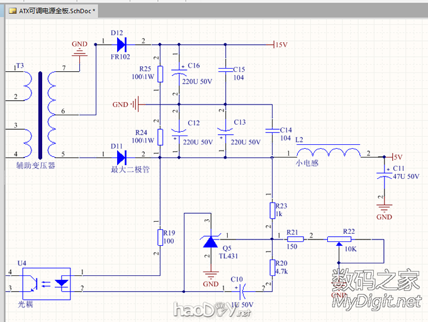Select the R22 10K potentiometer
Viewport: 428px width, 322px height.
[x=340, y=239]
